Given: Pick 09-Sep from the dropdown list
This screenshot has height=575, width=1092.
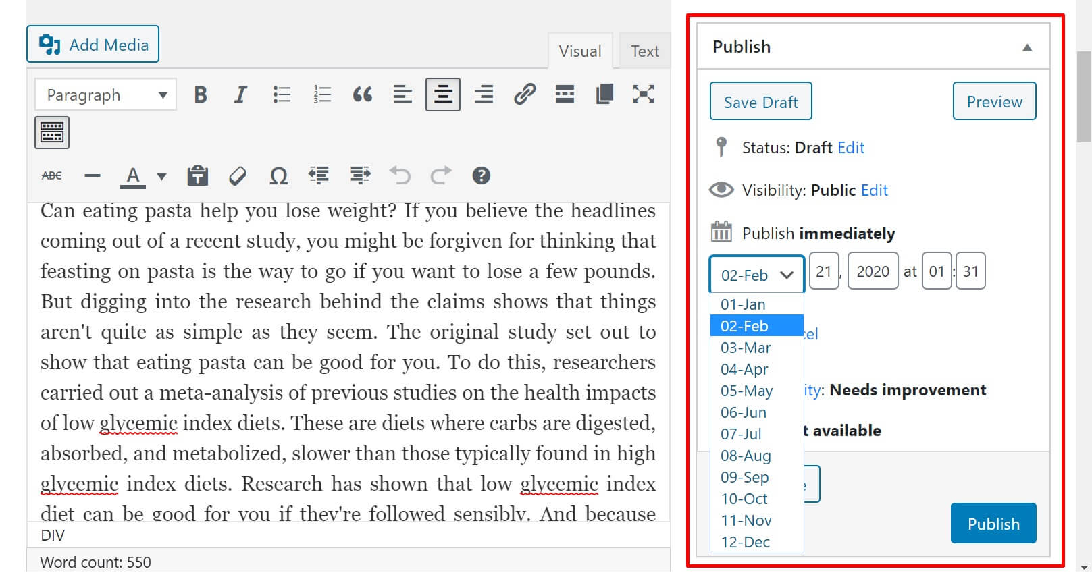Looking at the screenshot, I should [756, 477].
